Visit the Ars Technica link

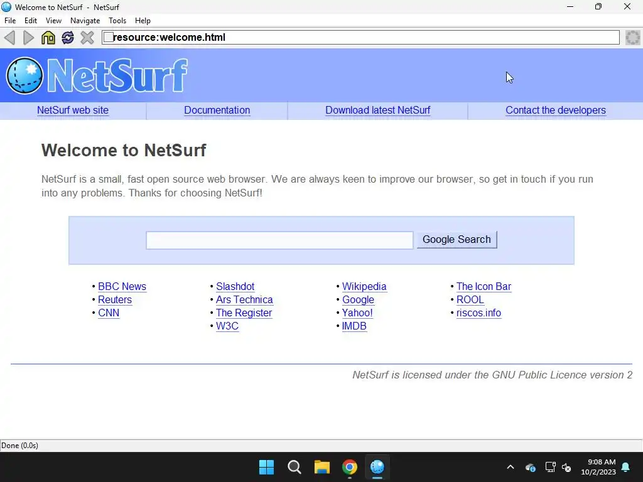(x=244, y=299)
